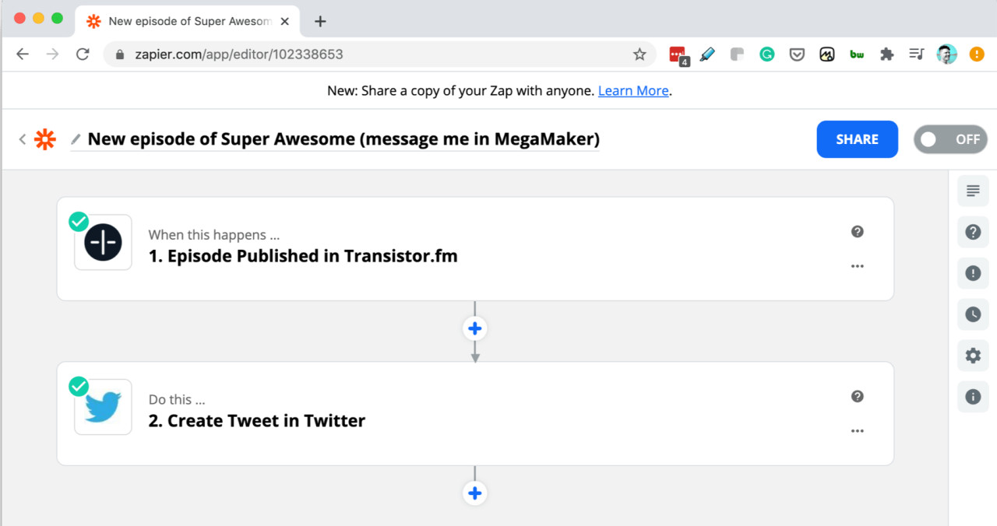Click the sidebar alert exclamation icon
This screenshot has width=997, height=526.
coord(972,273)
